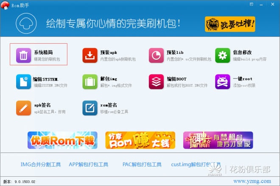Click the rom签名 title text
This screenshot has height=186, width=280.
click(109, 105)
